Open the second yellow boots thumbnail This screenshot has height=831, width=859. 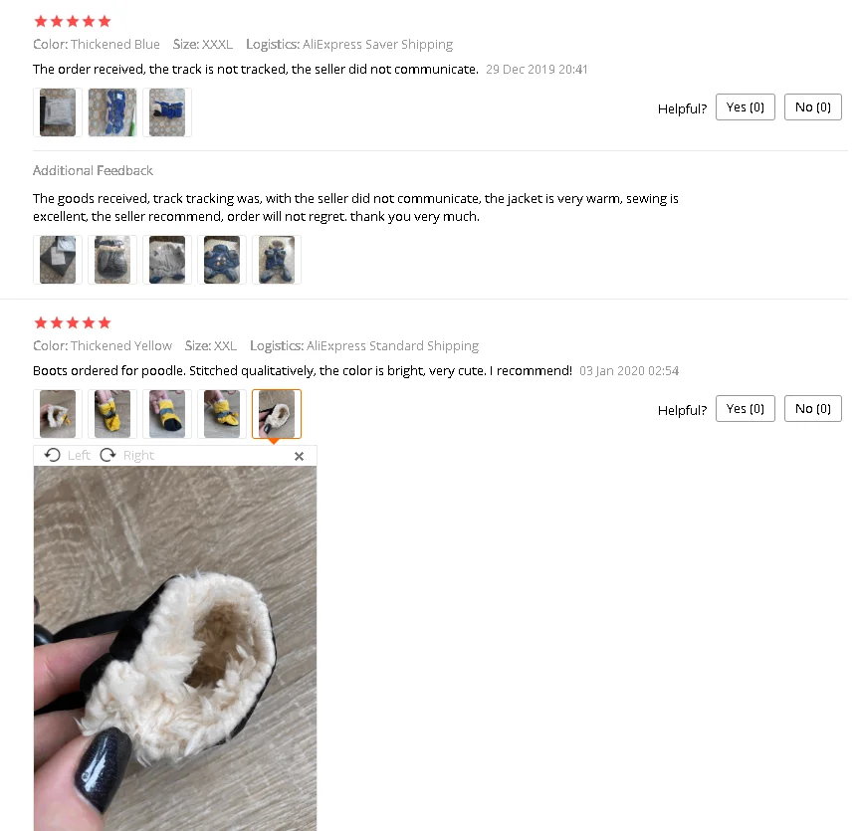click(112, 414)
